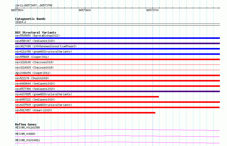
Task: Select the magenta line under ME3|NM_006680
Action: tap(117, 136)
